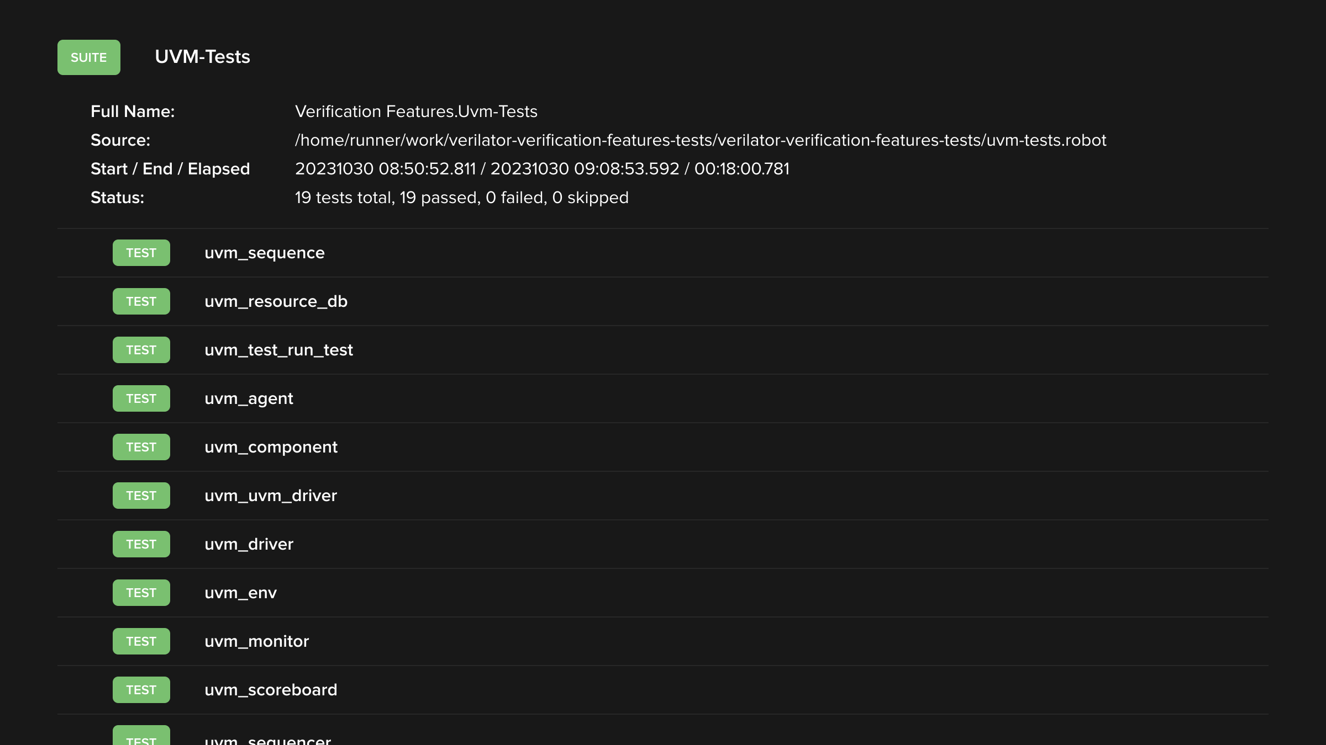Click TEST badge beside uvm_sequence
Viewport: 1326px width, 745px height.
pyautogui.click(x=141, y=253)
